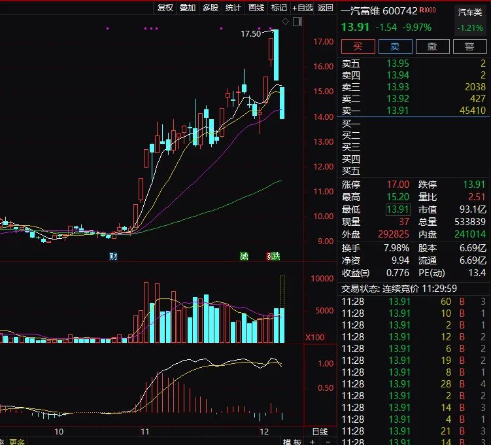Open the 画线 drawing tools
The width and height of the screenshot is (491, 445).
click(256, 7)
